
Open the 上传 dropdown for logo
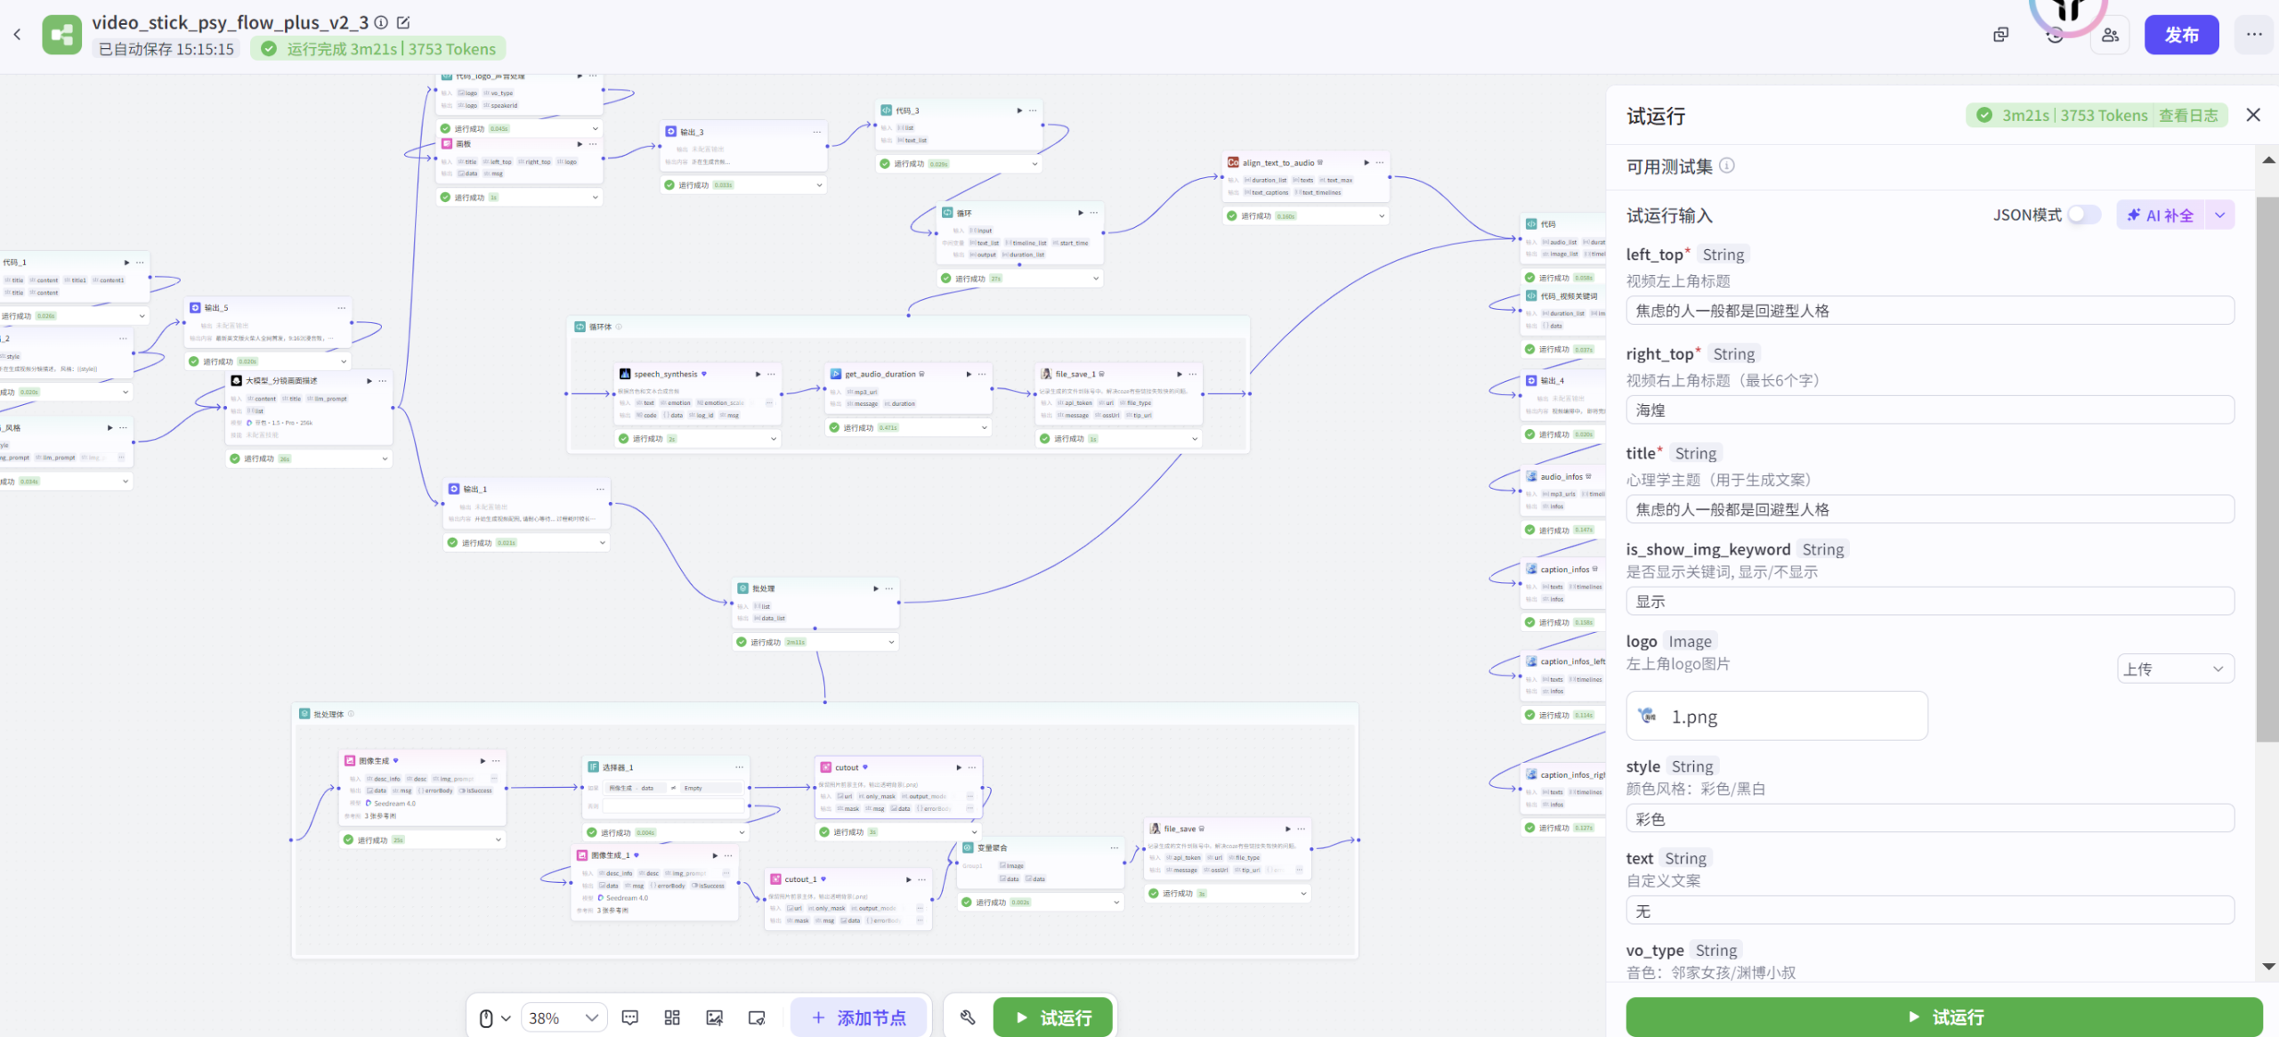[2174, 669]
